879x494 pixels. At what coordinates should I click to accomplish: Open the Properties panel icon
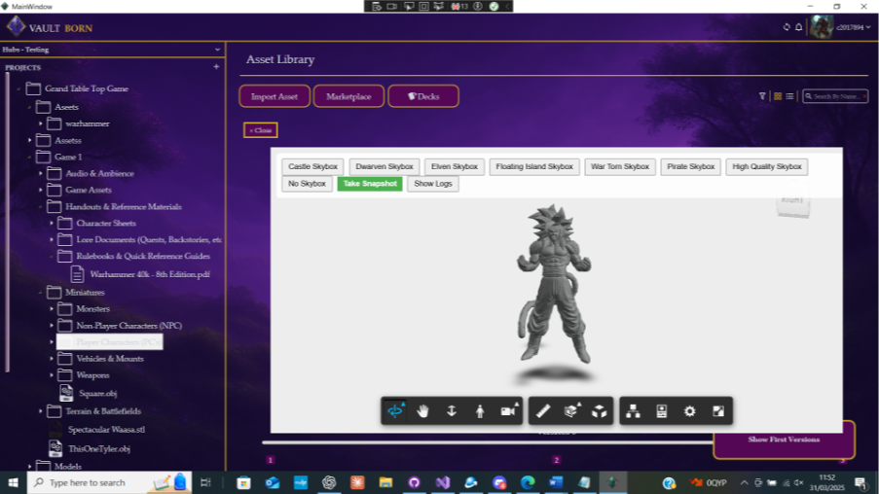pos(662,411)
